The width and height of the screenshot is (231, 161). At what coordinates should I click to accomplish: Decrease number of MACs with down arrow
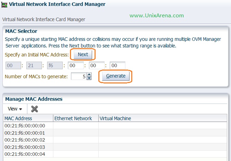(89, 78)
